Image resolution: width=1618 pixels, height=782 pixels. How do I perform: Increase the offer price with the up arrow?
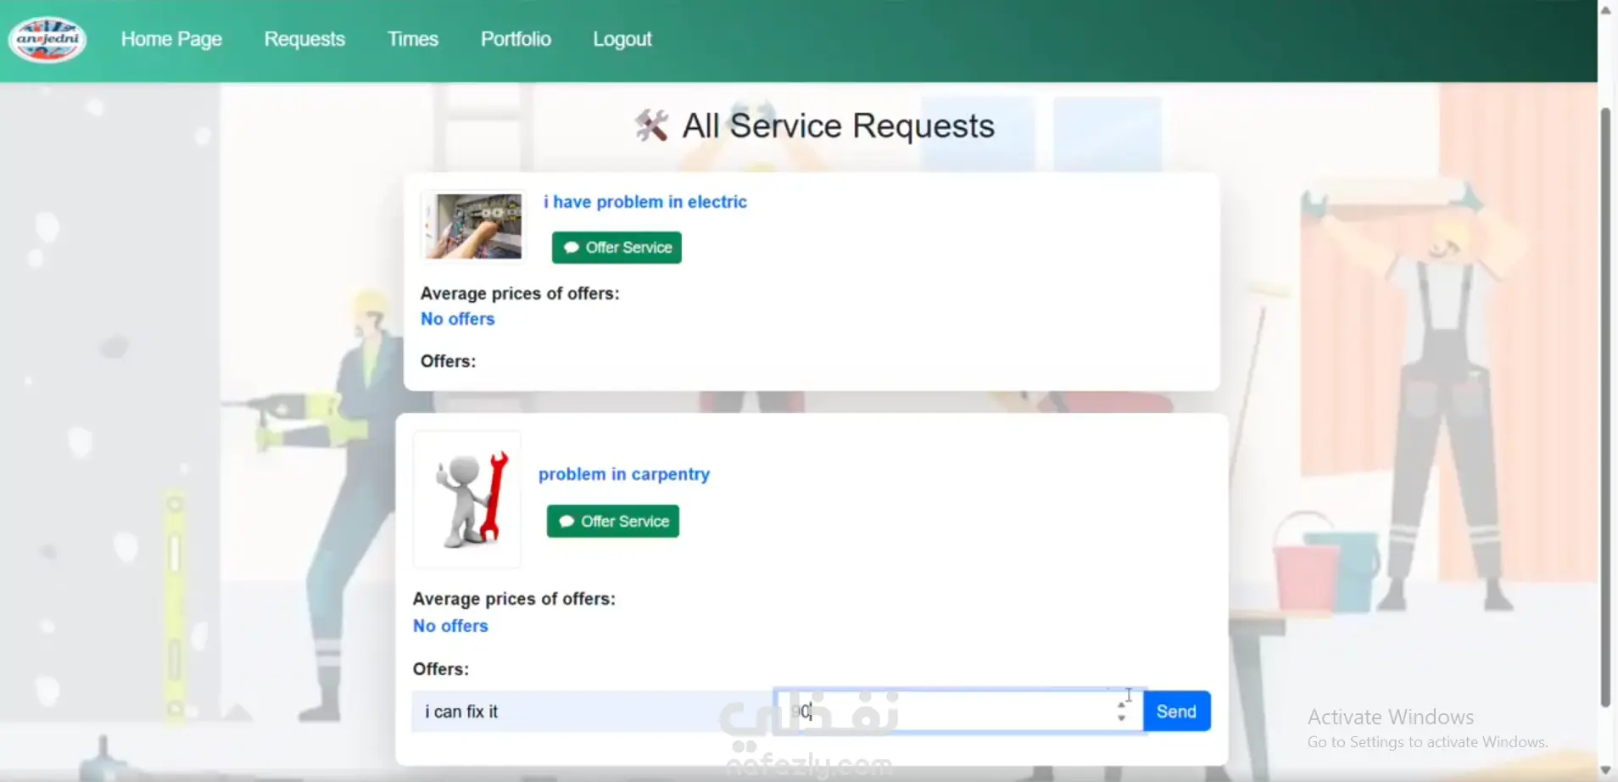coord(1122,705)
